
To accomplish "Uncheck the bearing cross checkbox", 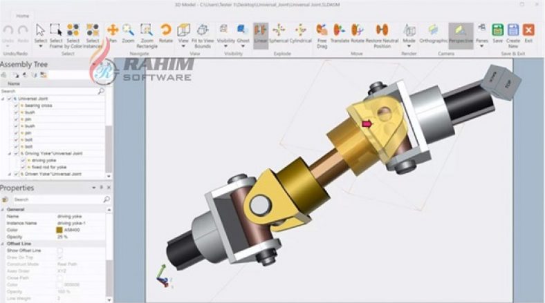I will (16, 106).
